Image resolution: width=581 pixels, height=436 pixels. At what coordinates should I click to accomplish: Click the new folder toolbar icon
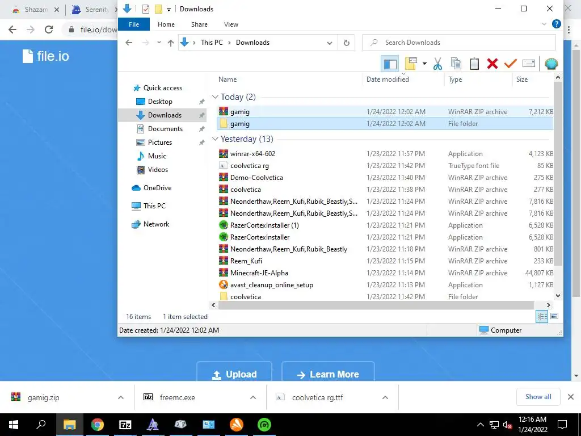point(411,64)
